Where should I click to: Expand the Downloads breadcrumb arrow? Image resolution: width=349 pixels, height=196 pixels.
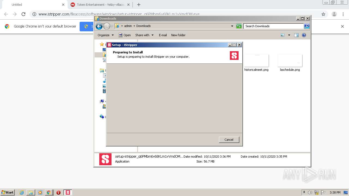click(x=134, y=26)
